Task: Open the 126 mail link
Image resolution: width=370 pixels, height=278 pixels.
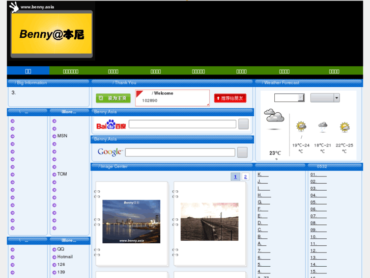Action: coord(61,265)
